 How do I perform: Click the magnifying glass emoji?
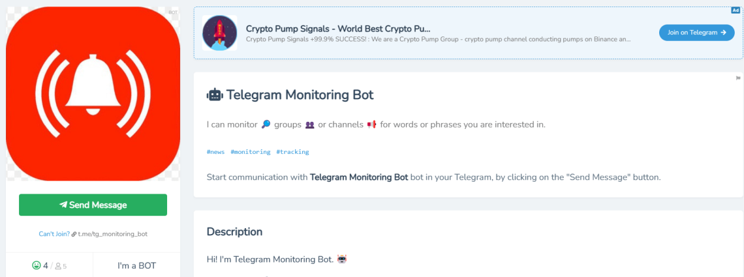(x=266, y=124)
